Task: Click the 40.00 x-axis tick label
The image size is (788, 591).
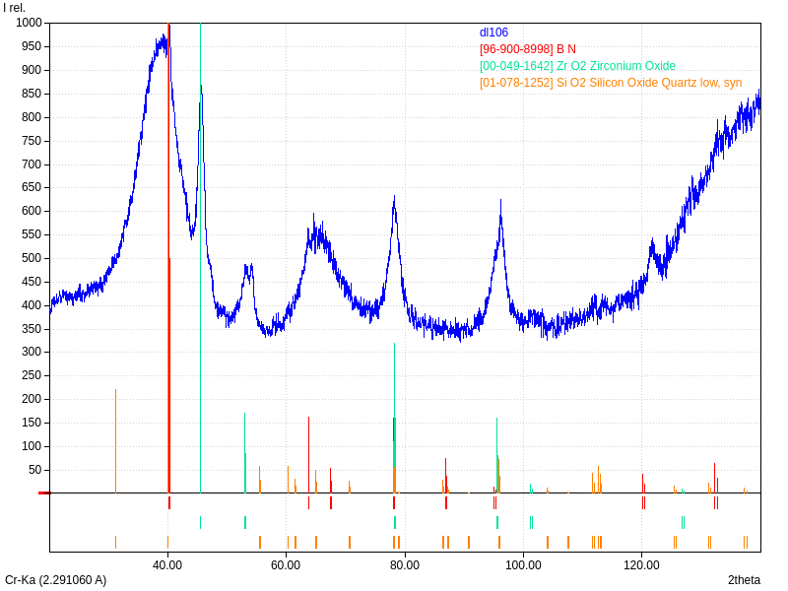Action: pos(167,564)
